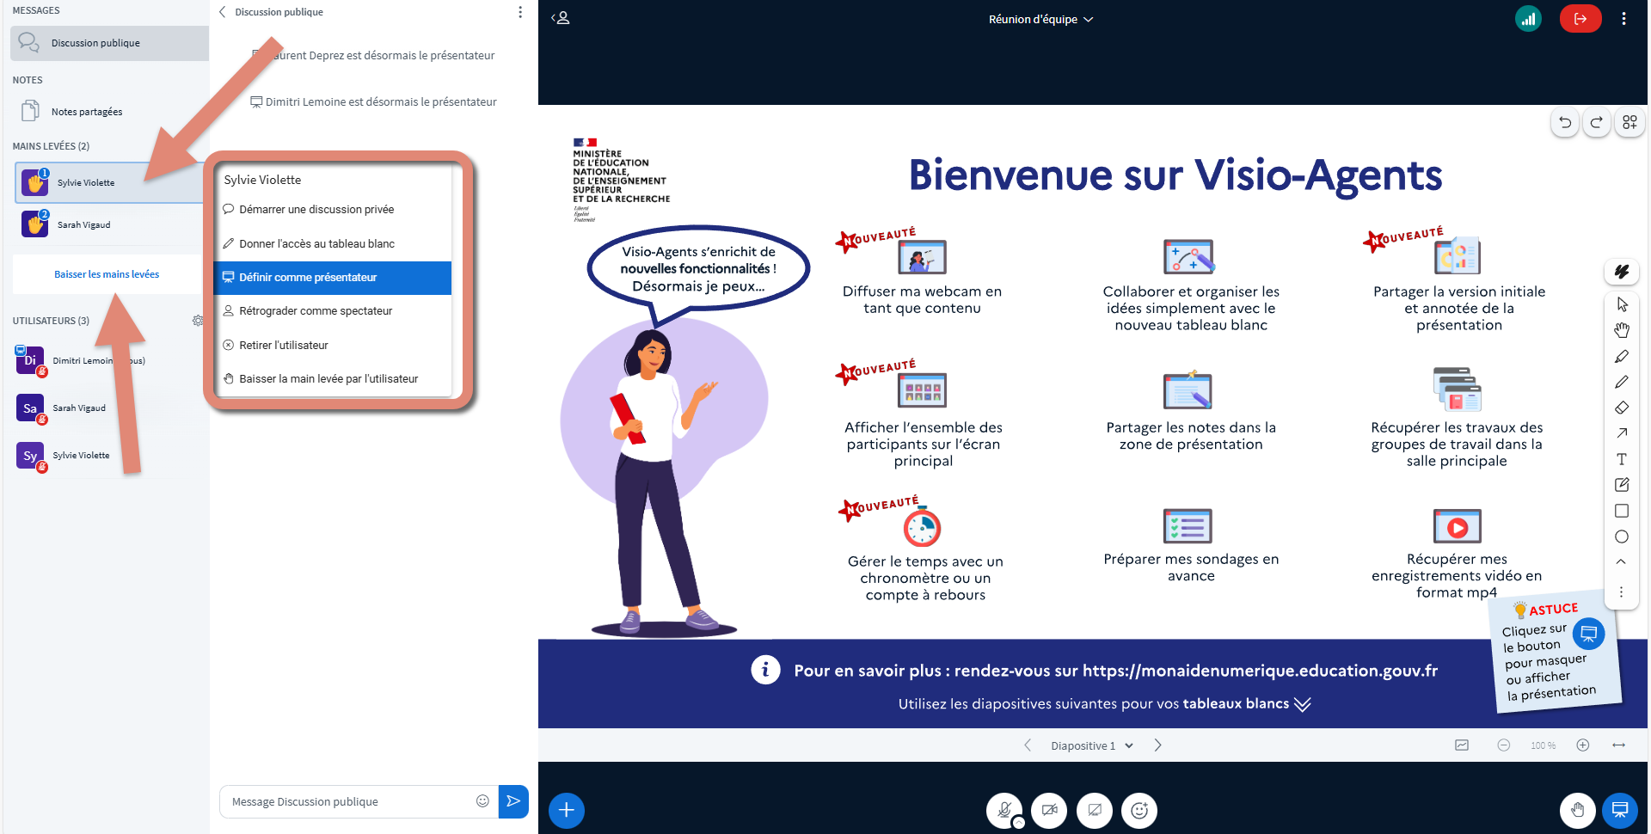This screenshot has width=1651, height=834.
Task: Open chat options three-dot menu
Action: click(519, 12)
